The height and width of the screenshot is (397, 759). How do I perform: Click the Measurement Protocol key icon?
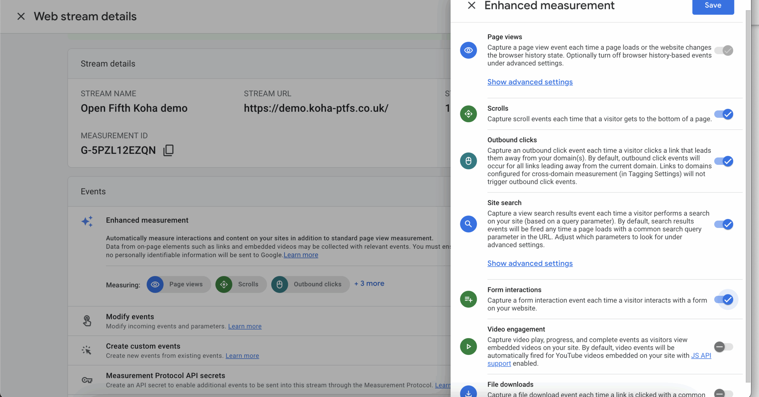87,380
